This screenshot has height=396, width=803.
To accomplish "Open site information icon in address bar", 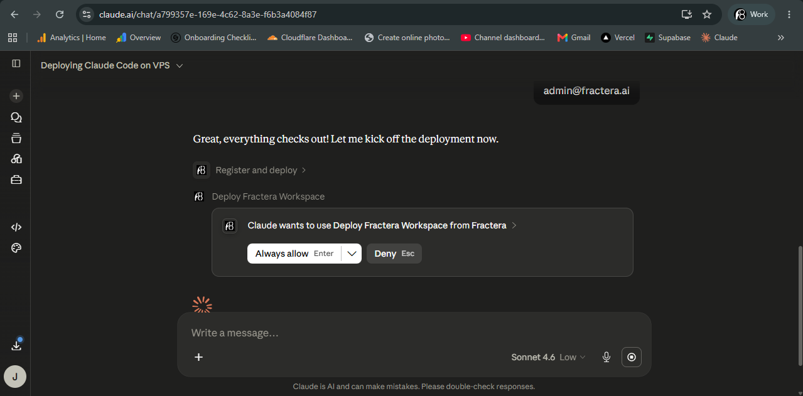I will (87, 14).
